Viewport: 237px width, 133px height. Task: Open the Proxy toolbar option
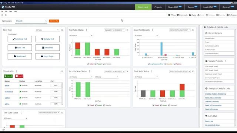point(172,15)
